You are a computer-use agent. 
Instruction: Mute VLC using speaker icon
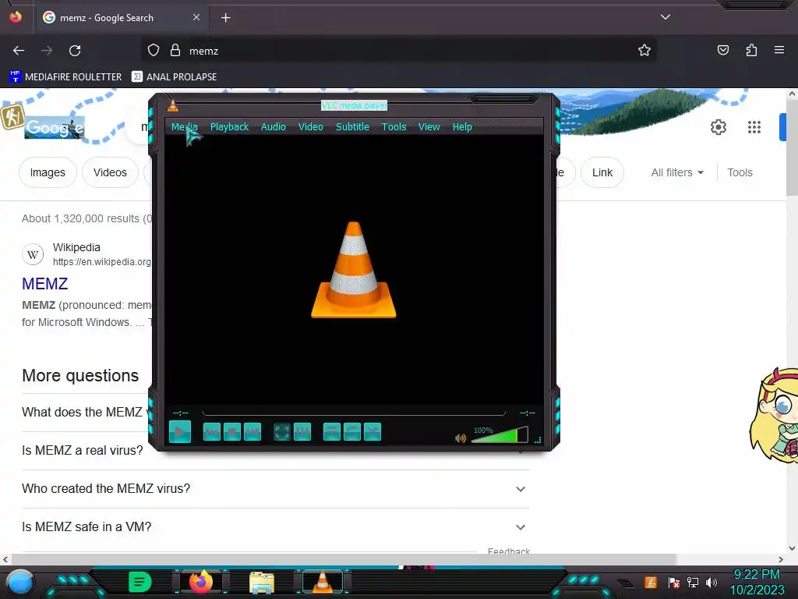461,438
